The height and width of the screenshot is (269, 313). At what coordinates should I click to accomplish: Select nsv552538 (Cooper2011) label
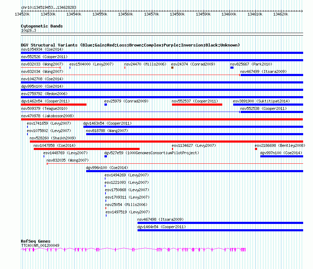263,108
